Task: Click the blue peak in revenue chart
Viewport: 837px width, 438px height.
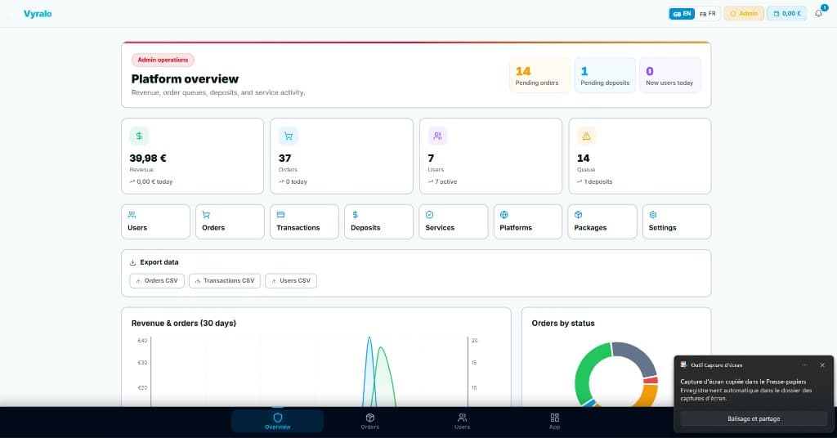Action: pyautogui.click(x=369, y=338)
